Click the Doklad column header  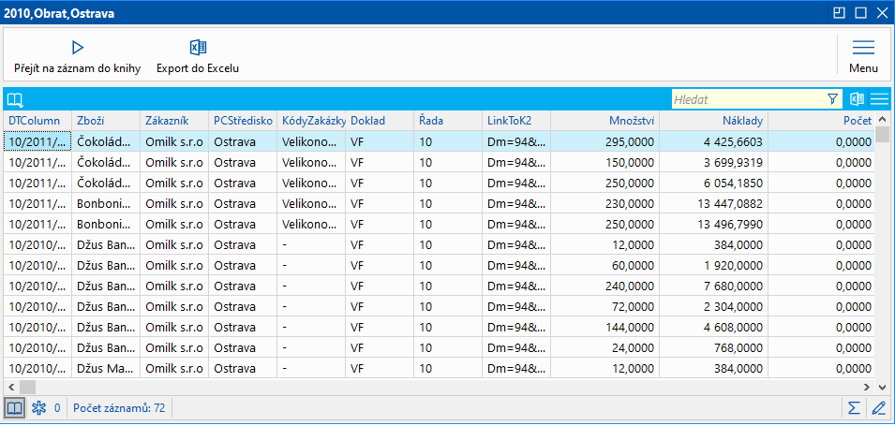point(380,121)
